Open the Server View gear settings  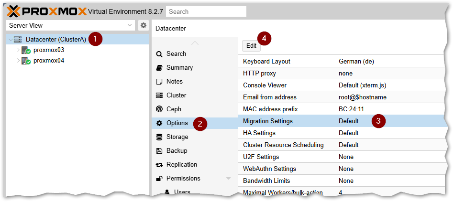pos(143,25)
